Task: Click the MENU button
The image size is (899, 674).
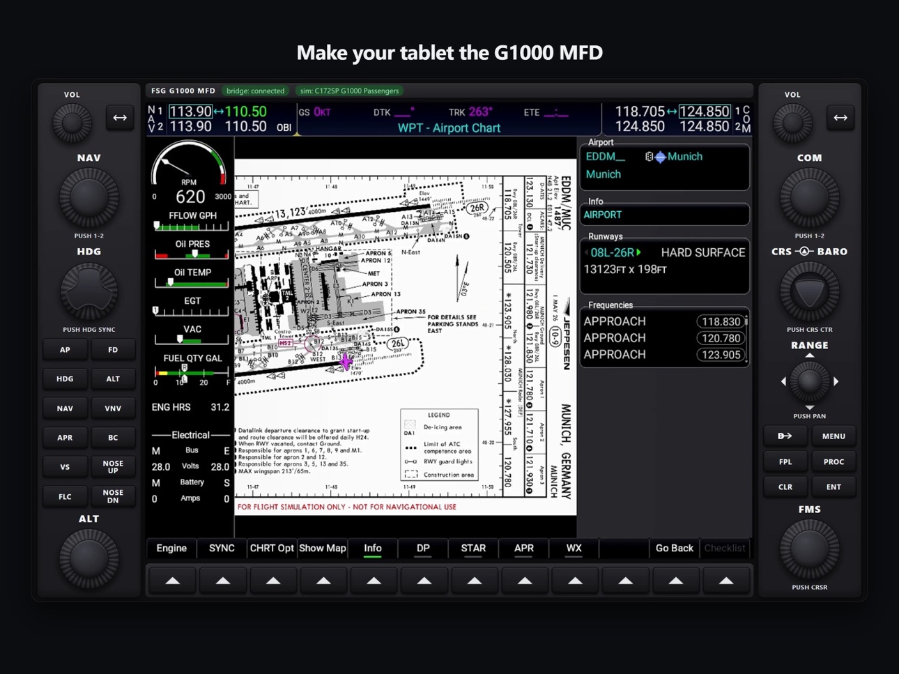Action: click(833, 436)
